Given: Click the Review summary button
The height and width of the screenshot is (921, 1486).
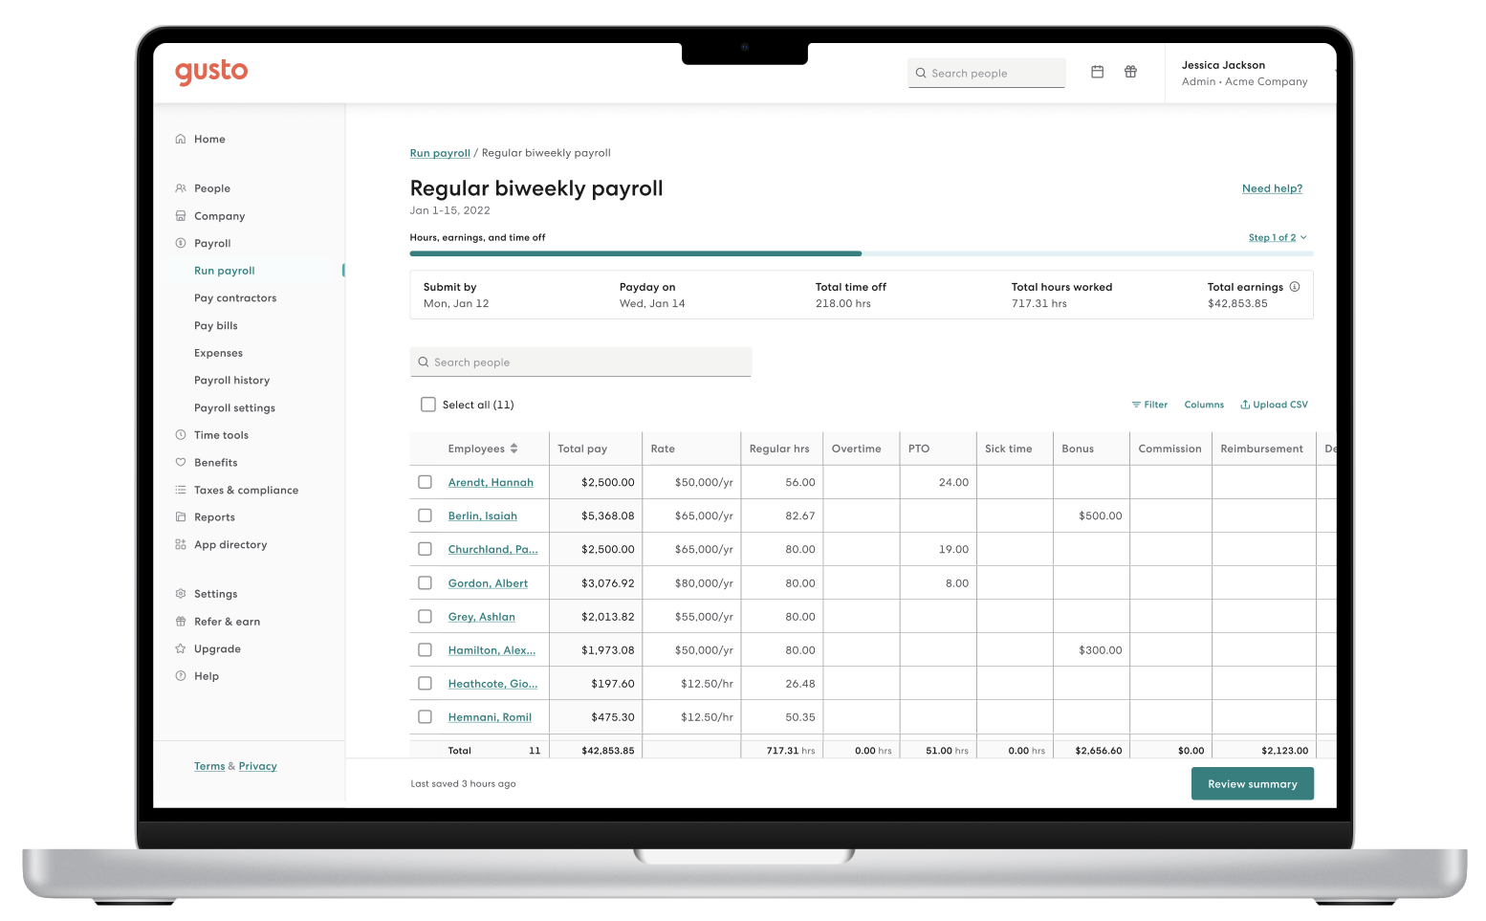Looking at the screenshot, I should pyautogui.click(x=1252, y=783).
